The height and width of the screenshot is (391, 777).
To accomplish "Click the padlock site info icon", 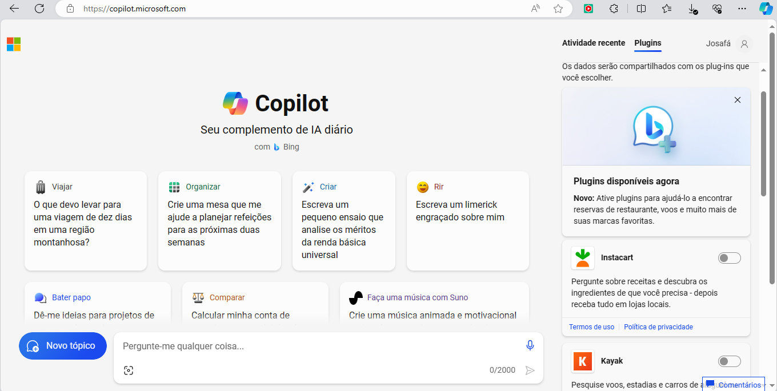I will coord(70,9).
